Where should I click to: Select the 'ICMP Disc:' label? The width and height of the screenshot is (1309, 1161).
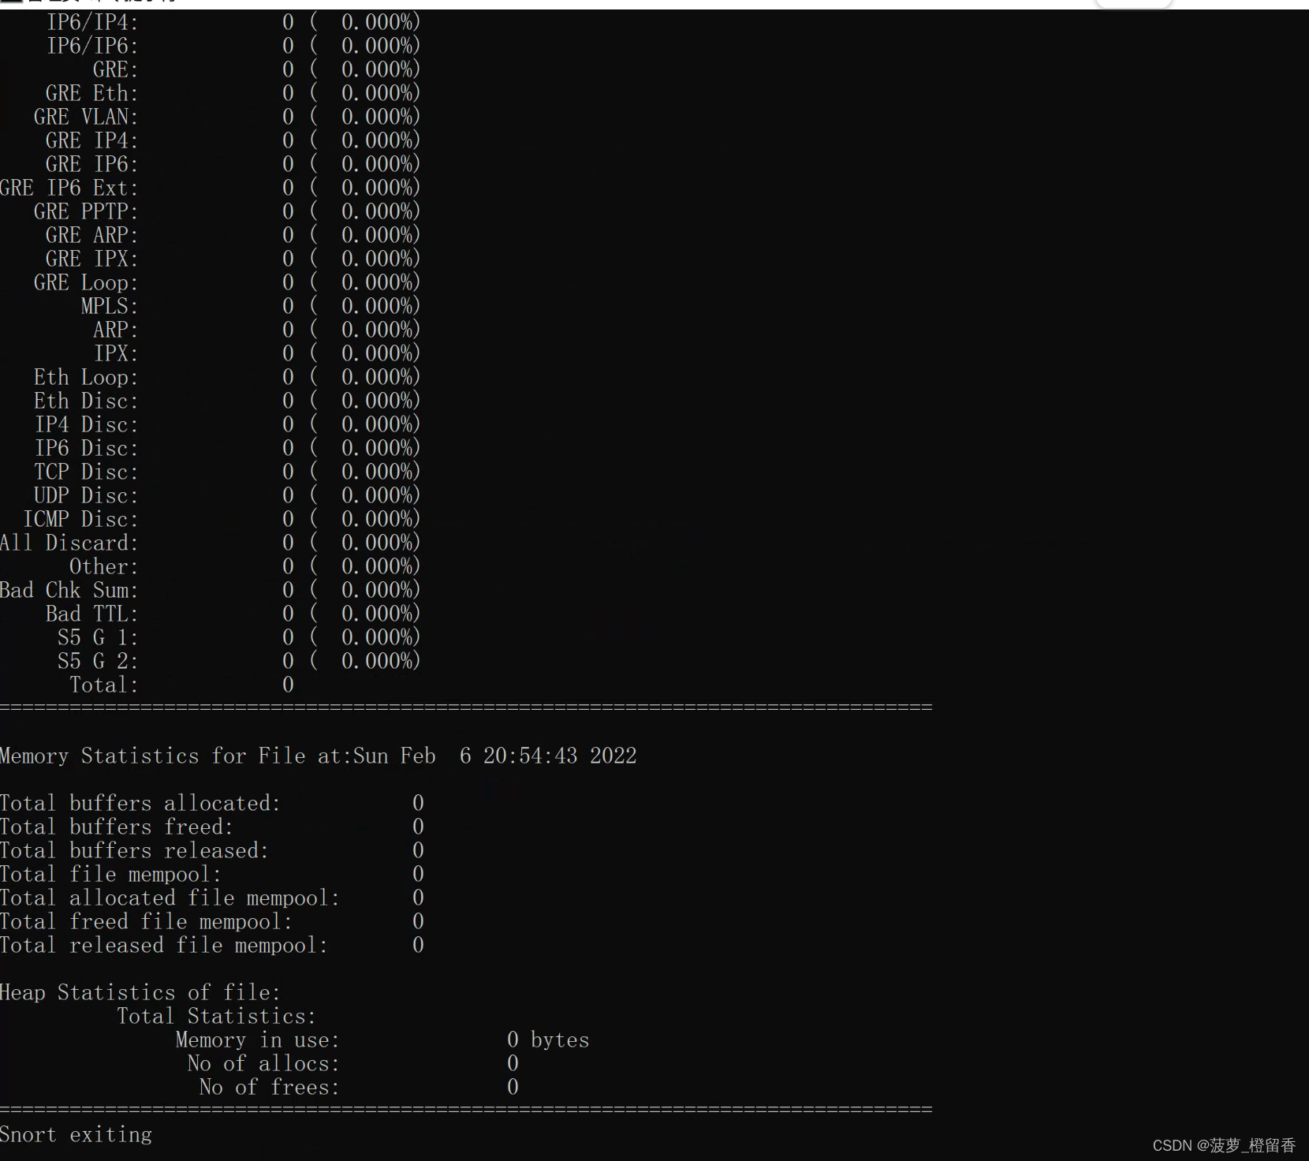click(80, 519)
